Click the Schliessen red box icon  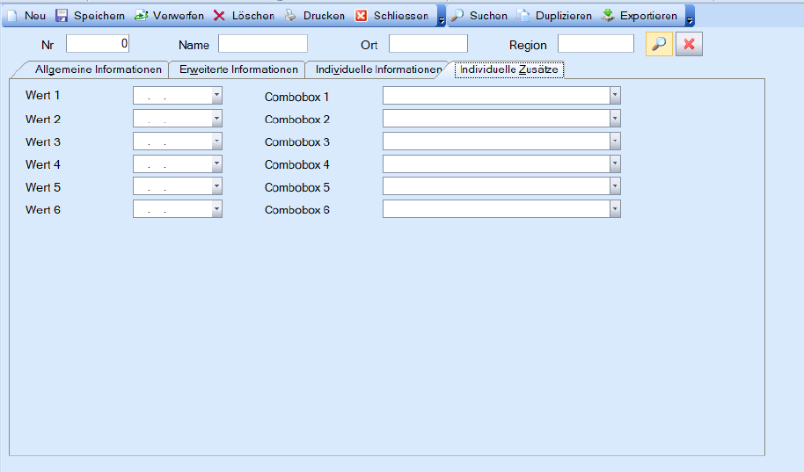pyautogui.click(x=361, y=16)
